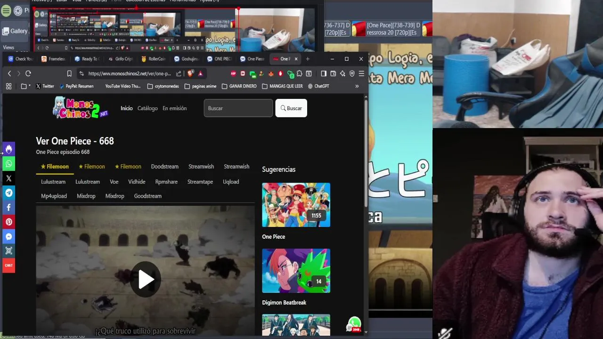The image size is (603, 339).
Task: Select the Doodstream server tab
Action: pos(164,167)
